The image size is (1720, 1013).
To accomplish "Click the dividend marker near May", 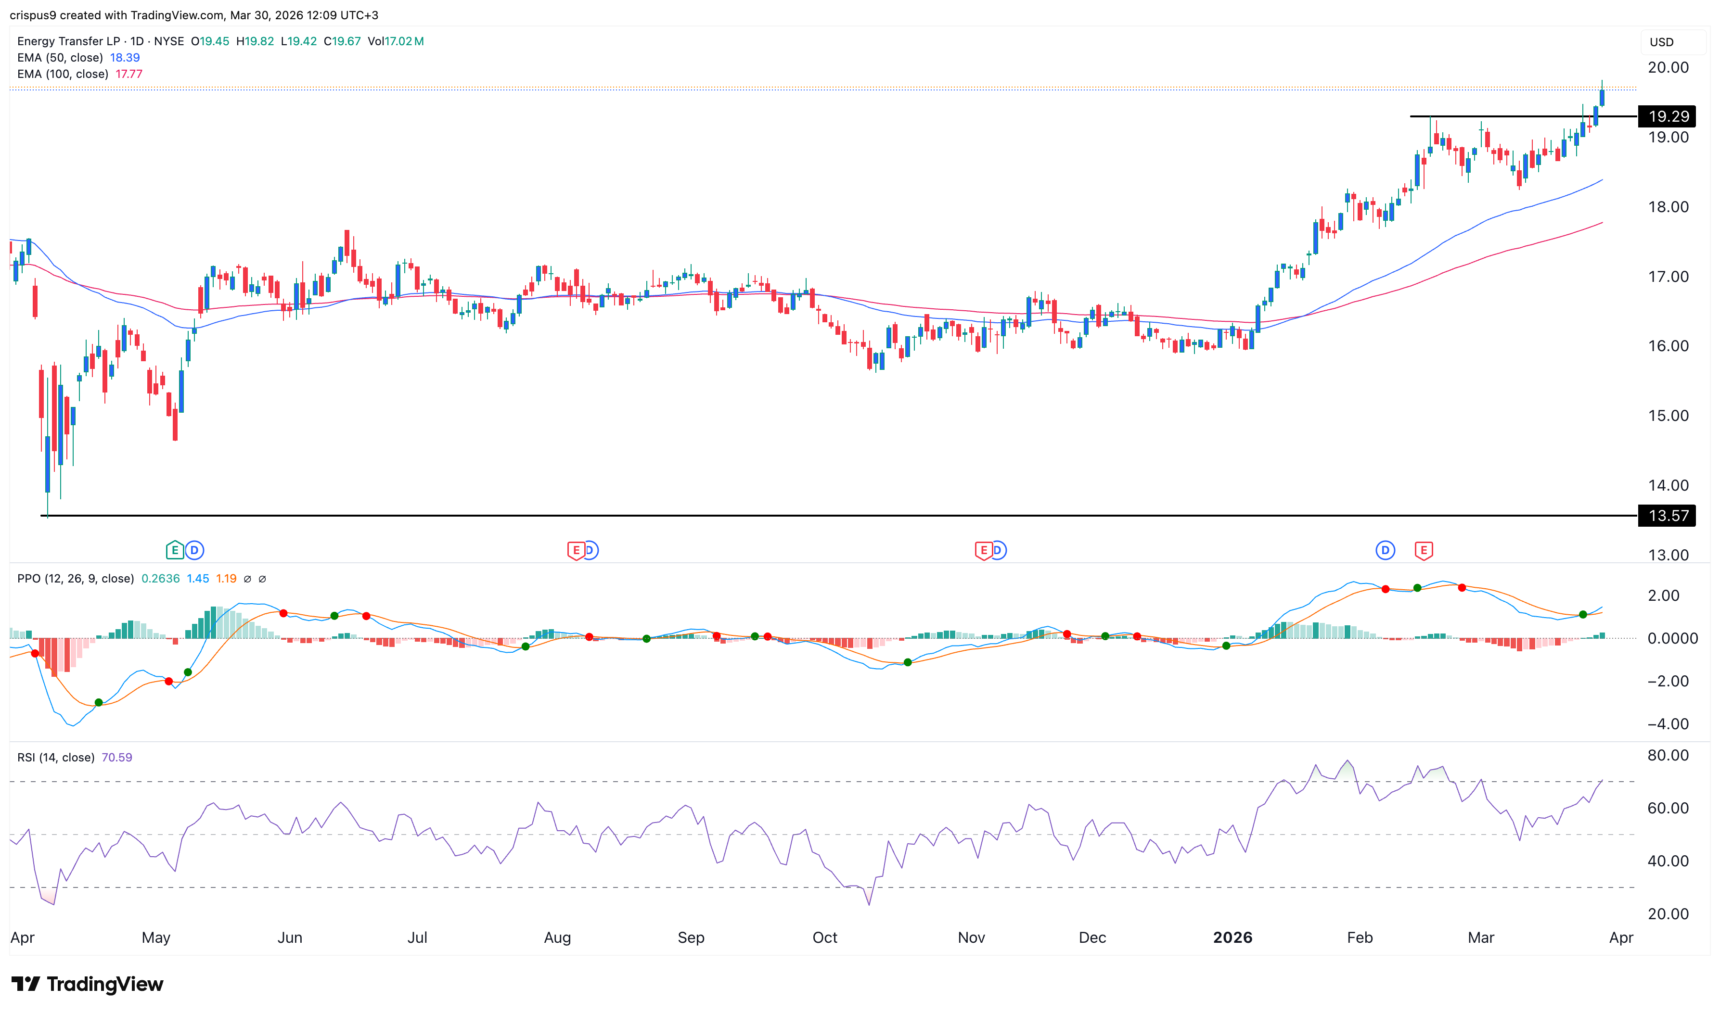I will [x=194, y=550].
